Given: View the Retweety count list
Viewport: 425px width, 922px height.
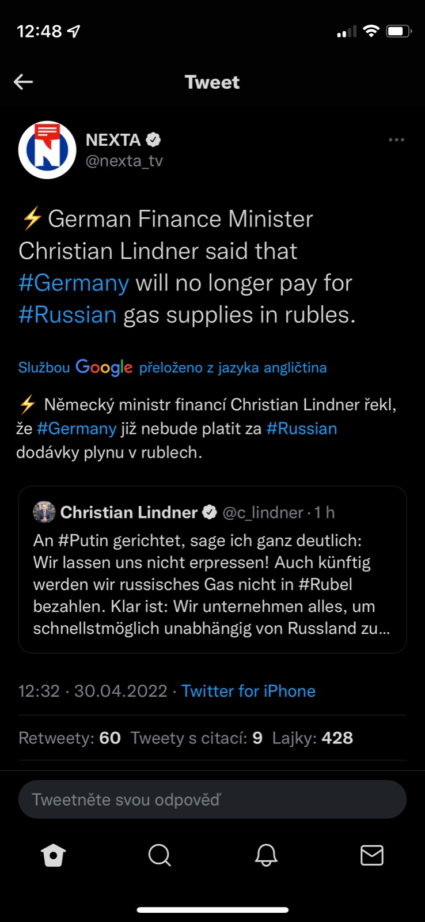Looking at the screenshot, I should tap(70, 738).
